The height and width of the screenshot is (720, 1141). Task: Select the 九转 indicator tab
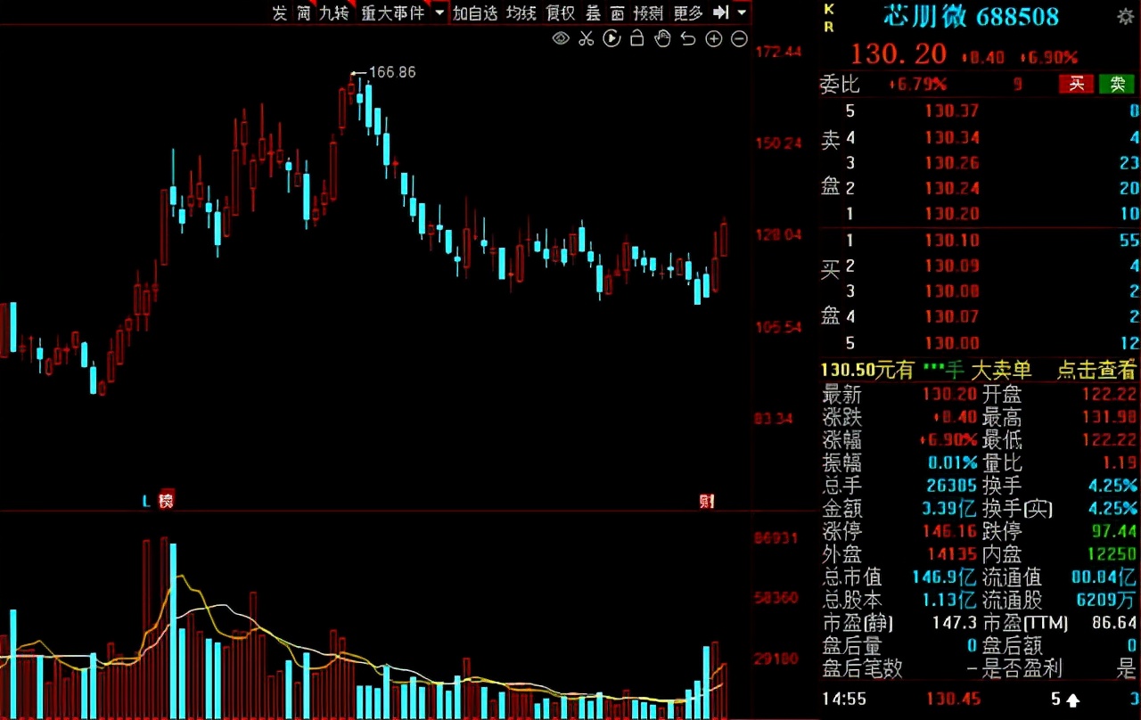click(333, 13)
